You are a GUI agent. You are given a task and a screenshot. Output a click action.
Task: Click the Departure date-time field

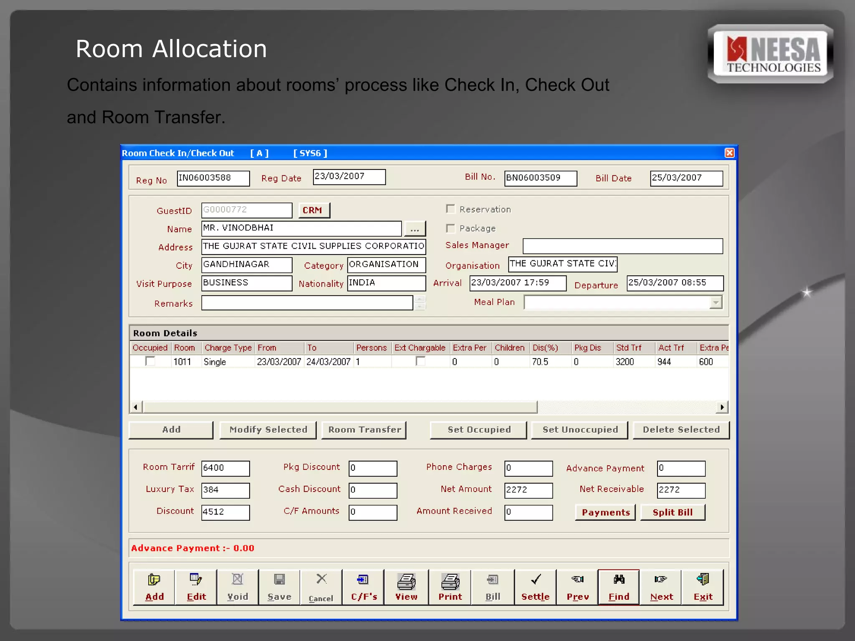(675, 283)
